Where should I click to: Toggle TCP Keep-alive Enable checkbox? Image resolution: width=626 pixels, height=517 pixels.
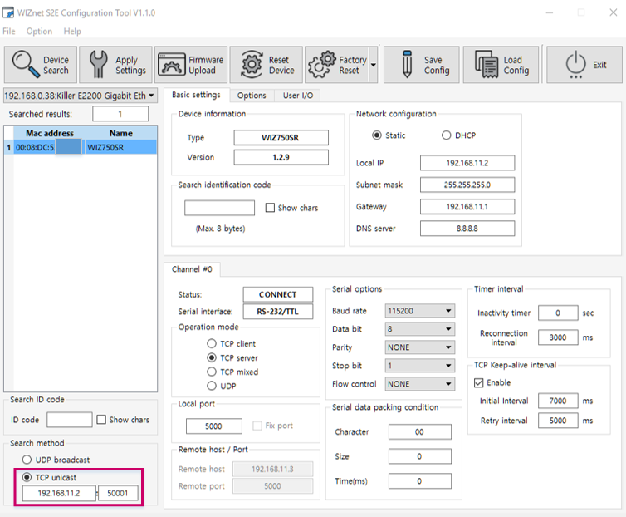(x=479, y=382)
